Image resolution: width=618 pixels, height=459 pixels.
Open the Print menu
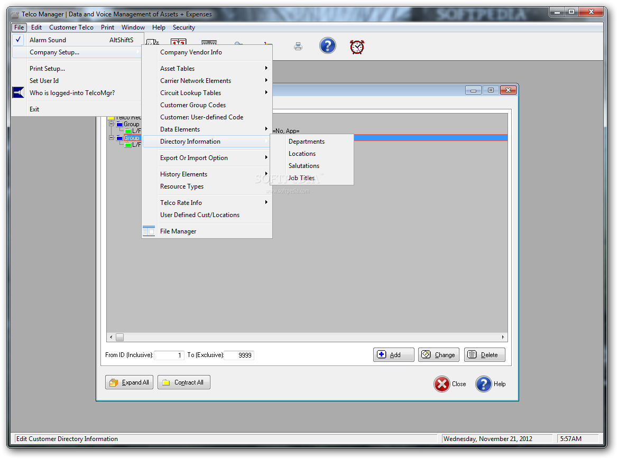(107, 27)
